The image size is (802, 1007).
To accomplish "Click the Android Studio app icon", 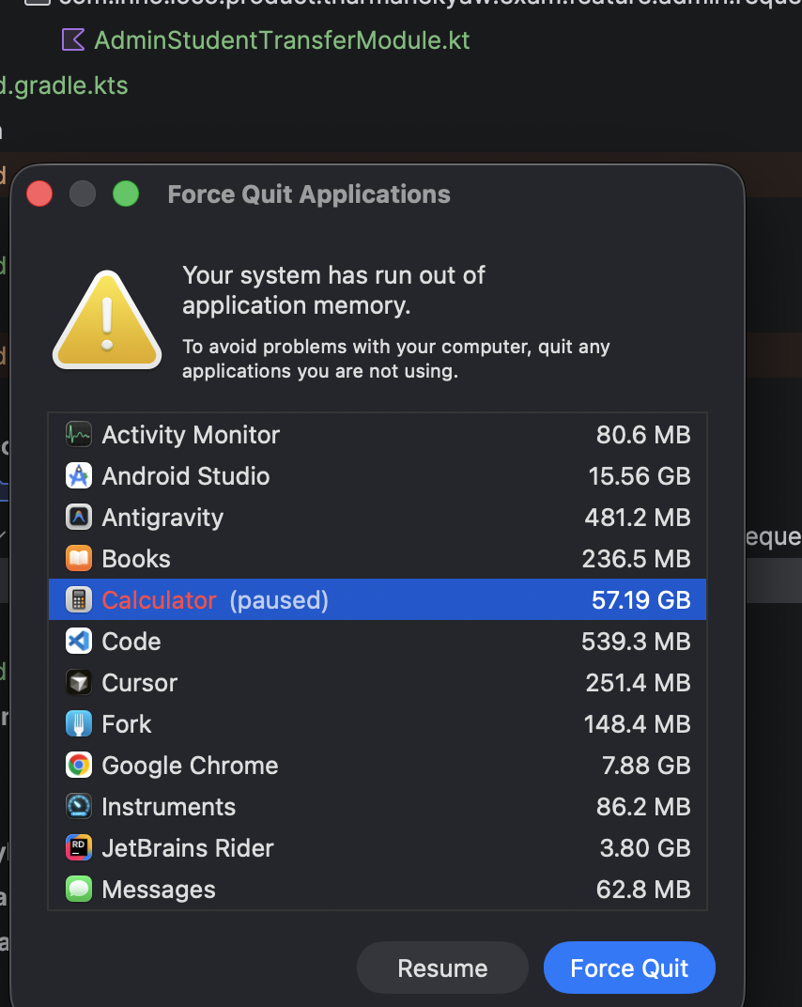I will 79,476.
